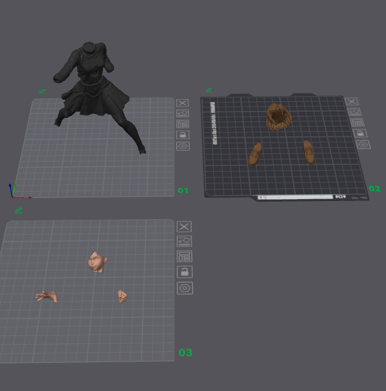386x391 pixels.
Task: Arrange objects on plate 01
Action: click(183, 124)
